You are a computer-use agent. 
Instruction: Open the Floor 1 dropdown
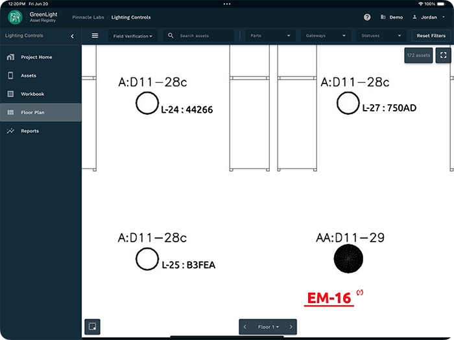point(269,326)
